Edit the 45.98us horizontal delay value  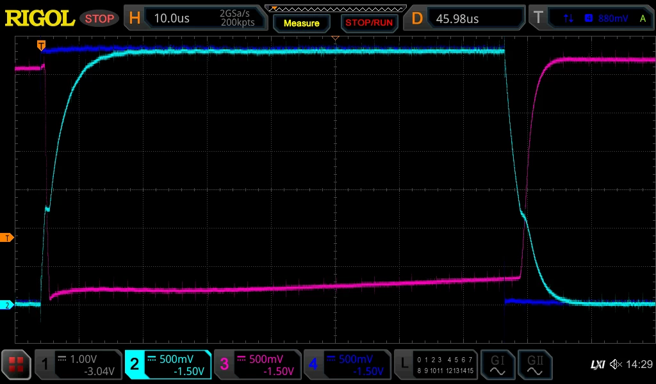point(457,19)
